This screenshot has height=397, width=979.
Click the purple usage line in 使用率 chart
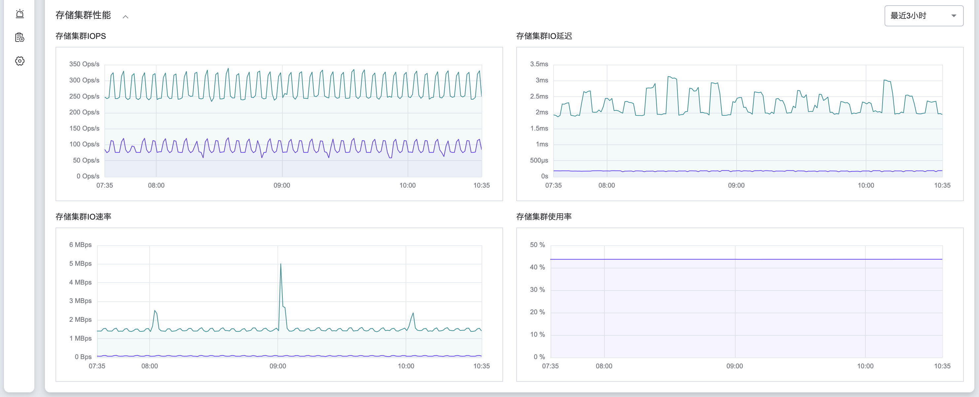click(746, 259)
